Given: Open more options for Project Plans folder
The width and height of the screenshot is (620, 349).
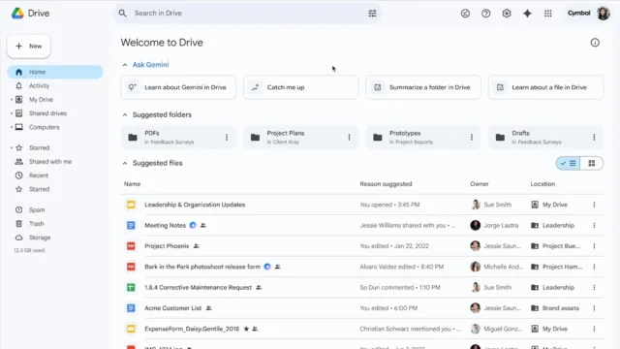Looking at the screenshot, I should (x=349, y=138).
